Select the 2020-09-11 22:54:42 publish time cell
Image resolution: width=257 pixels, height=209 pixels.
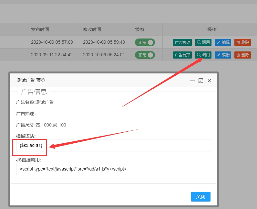52,55
